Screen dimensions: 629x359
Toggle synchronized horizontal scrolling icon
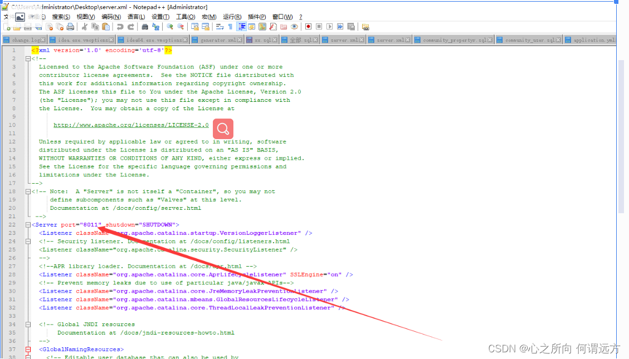[206, 27]
